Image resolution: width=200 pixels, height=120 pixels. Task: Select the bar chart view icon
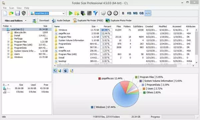tap(60, 70)
